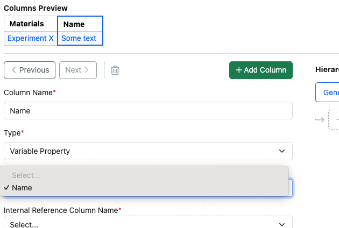Choose the Select... placeholder option
Viewport: 339px width, 228px height.
pyautogui.click(x=26, y=175)
